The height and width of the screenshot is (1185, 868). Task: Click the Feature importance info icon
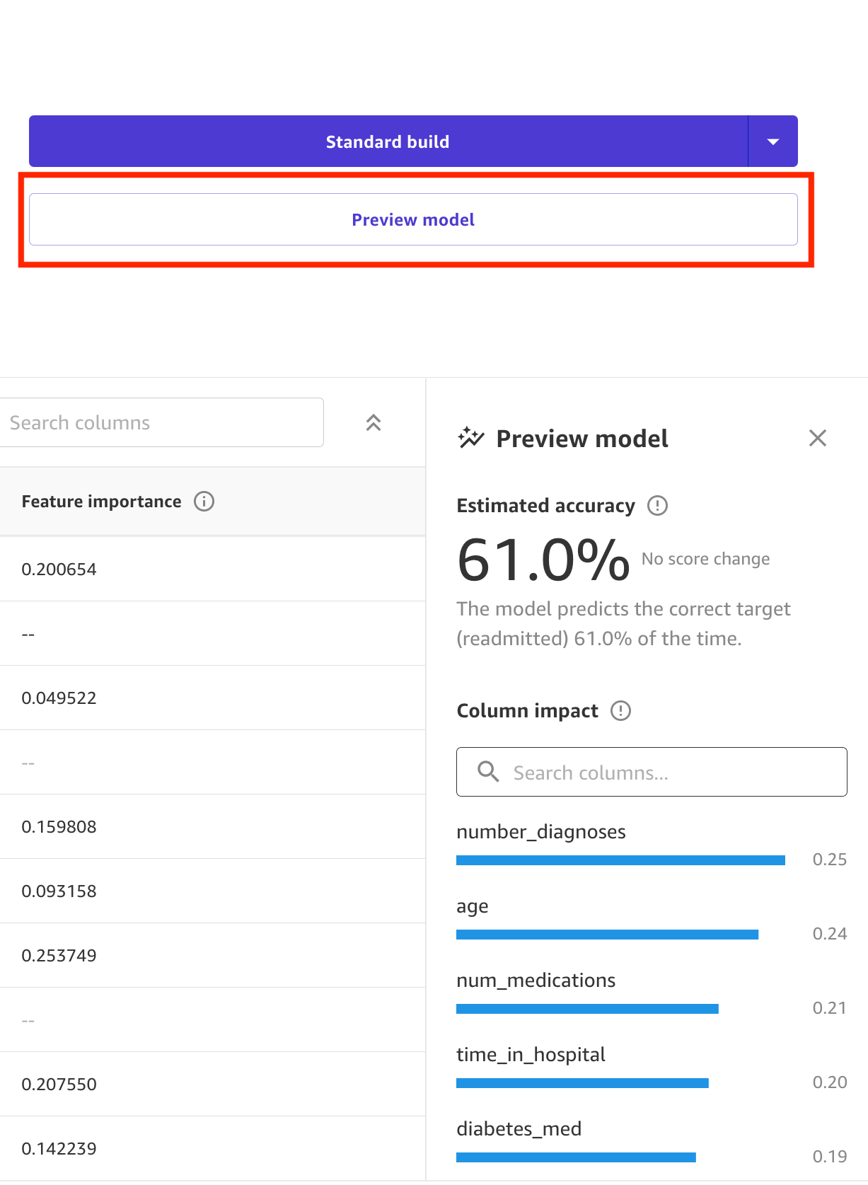204,502
